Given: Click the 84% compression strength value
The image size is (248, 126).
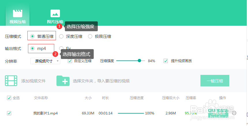Looking at the screenshot, I should point(151,61).
